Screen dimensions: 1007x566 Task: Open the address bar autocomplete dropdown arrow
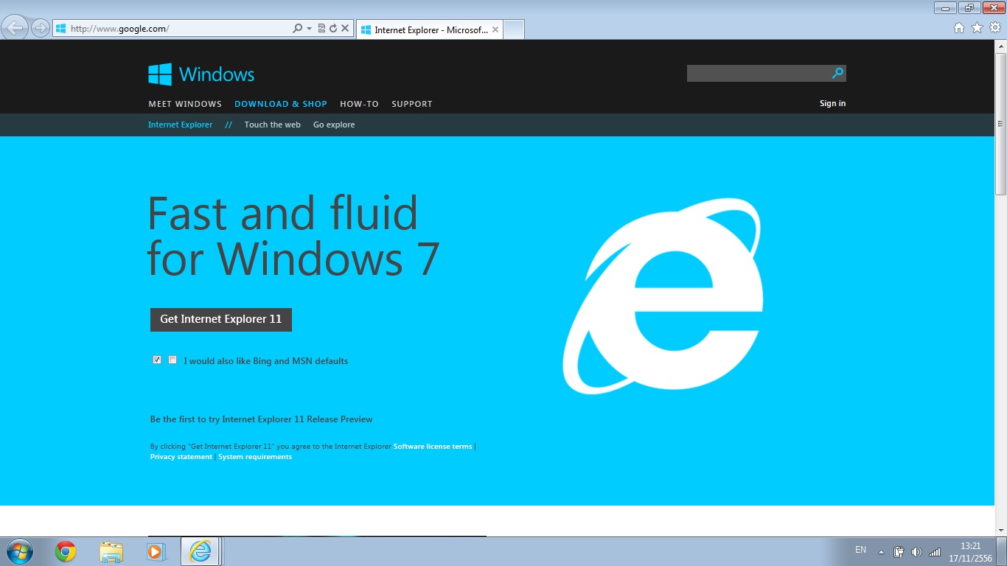(309, 29)
